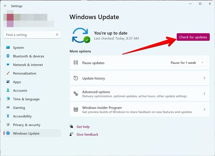The image size is (215, 156).
Task: Click the Accounts person icon
Action: tap(8, 90)
